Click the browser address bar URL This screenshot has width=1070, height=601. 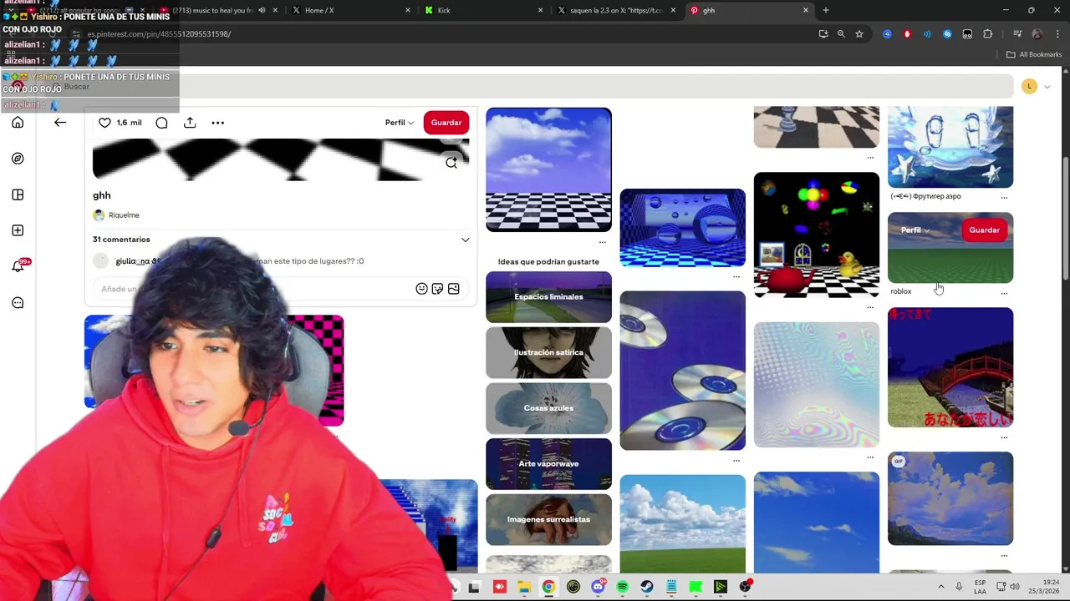[x=159, y=34]
